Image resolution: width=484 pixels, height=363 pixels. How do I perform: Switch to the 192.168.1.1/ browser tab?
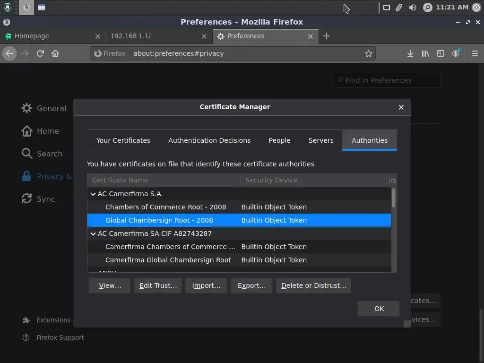coord(159,36)
